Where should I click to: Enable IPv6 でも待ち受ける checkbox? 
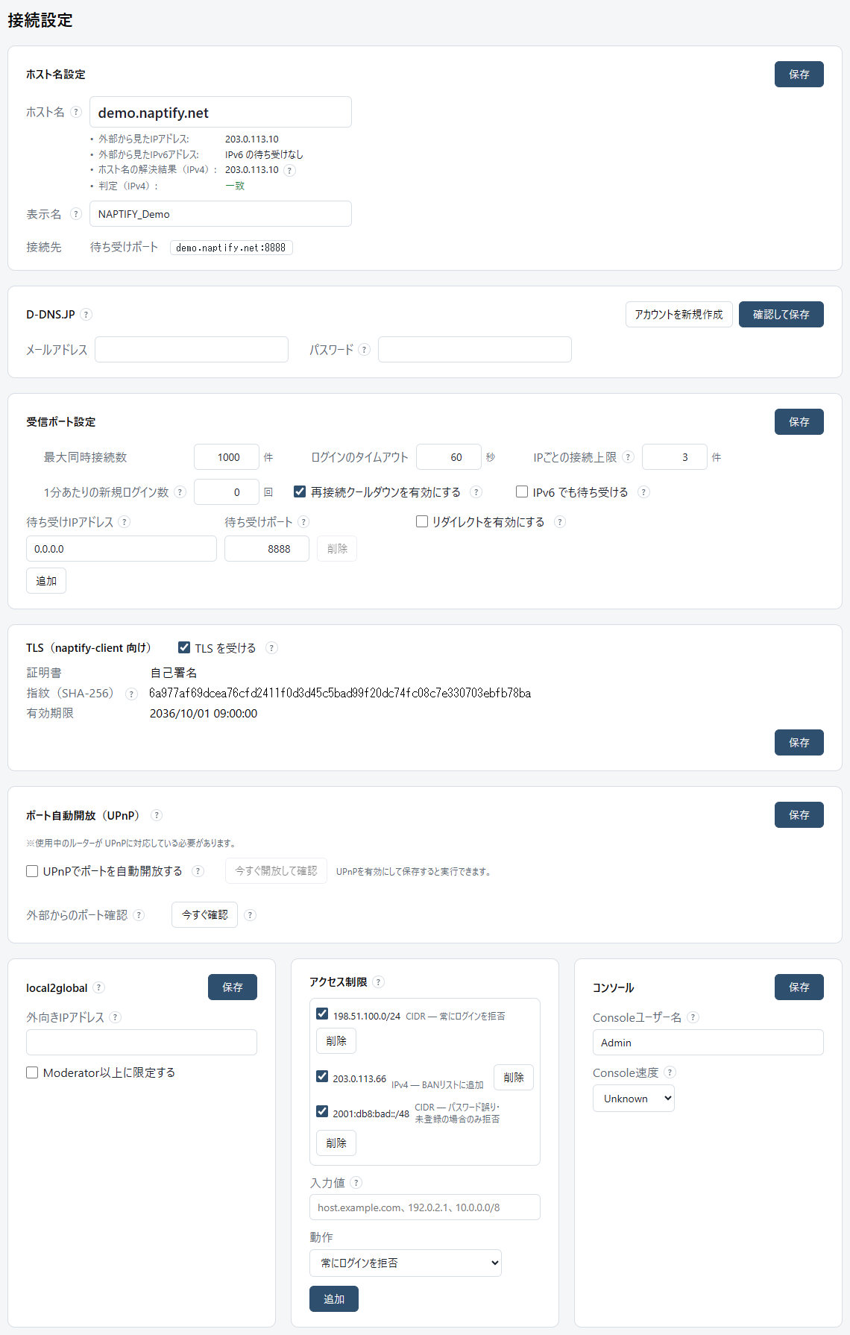(x=522, y=491)
